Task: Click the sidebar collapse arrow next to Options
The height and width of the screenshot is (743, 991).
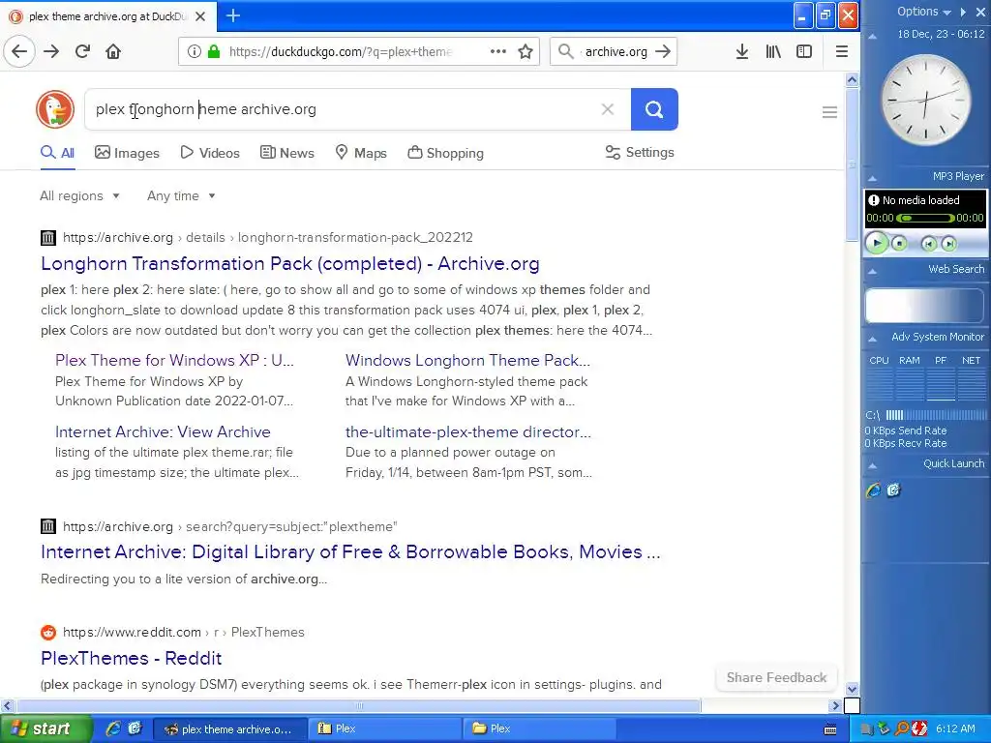Action: click(x=963, y=12)
